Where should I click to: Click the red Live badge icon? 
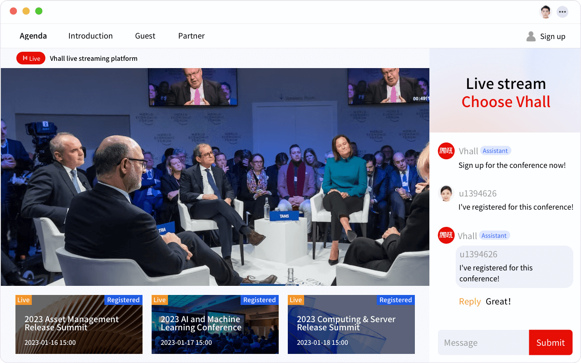[31, 58]
